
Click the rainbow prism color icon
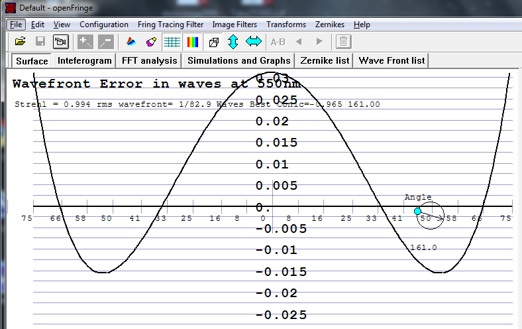[x=131, y=42]
